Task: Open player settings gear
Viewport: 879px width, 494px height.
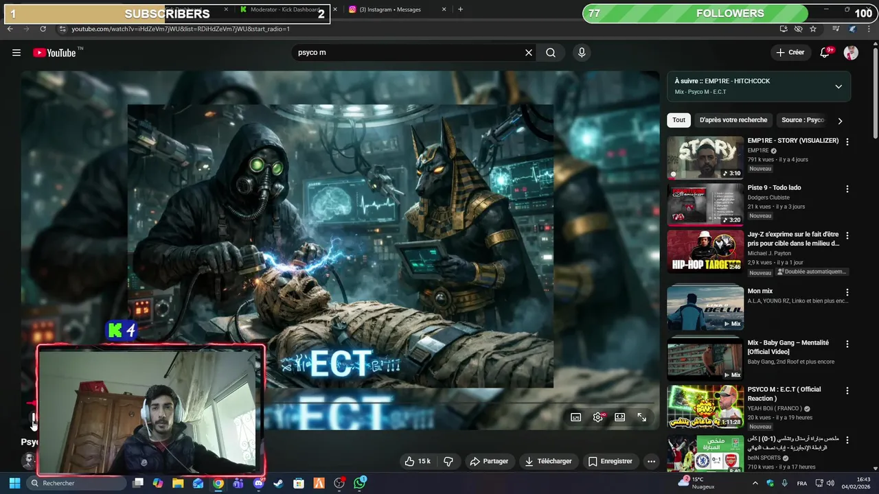Action: pyautogui.click(x=598, y=417)
